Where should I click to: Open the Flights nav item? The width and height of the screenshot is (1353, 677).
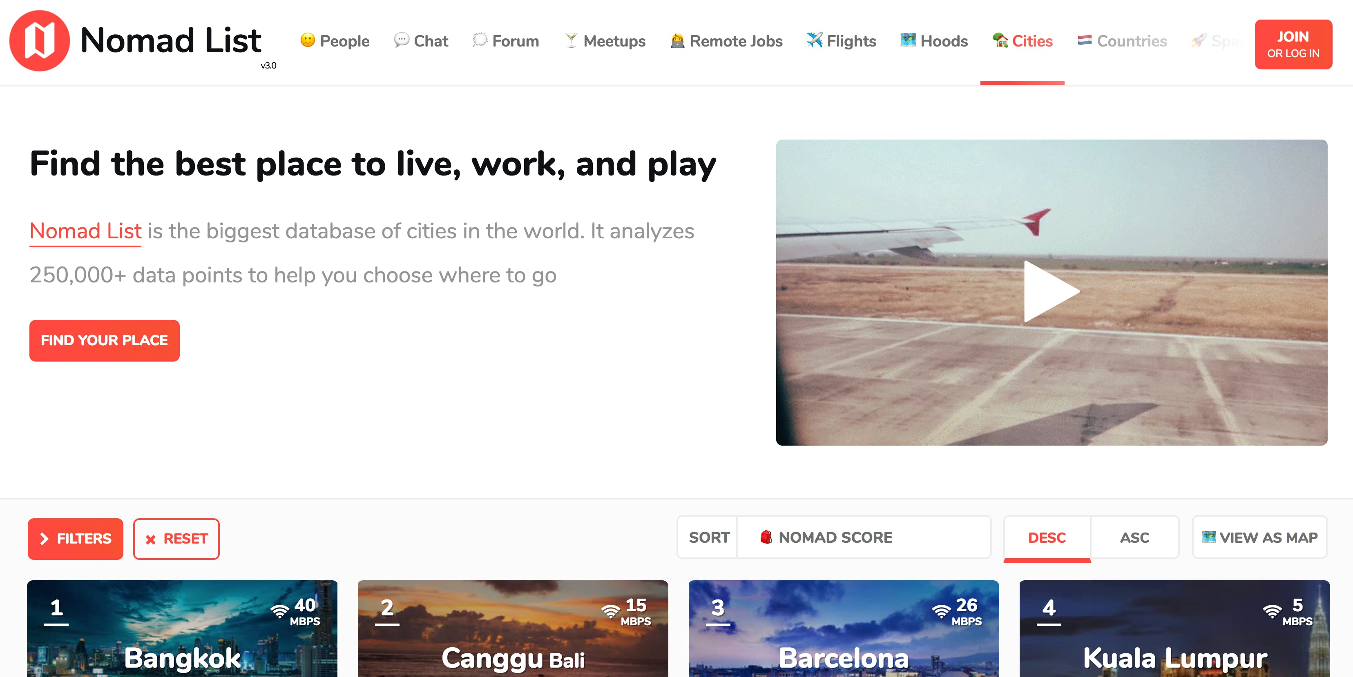(842, 40)
